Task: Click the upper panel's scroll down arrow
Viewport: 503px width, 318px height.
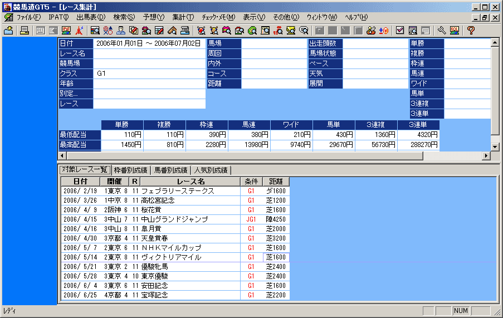Action: pos(495,146)
